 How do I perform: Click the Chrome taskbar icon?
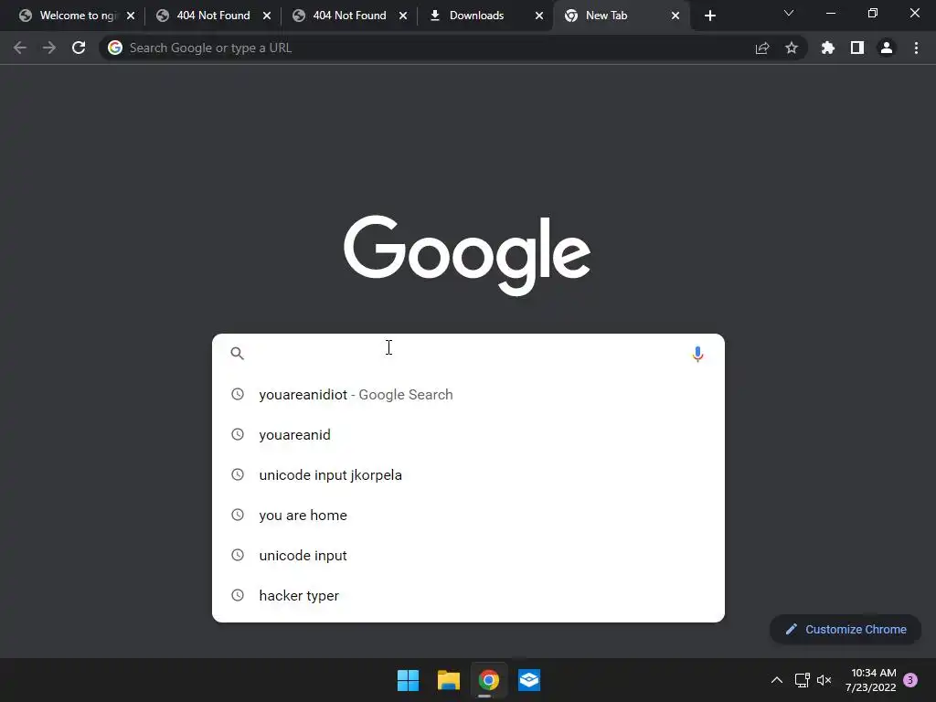point(488,680)
